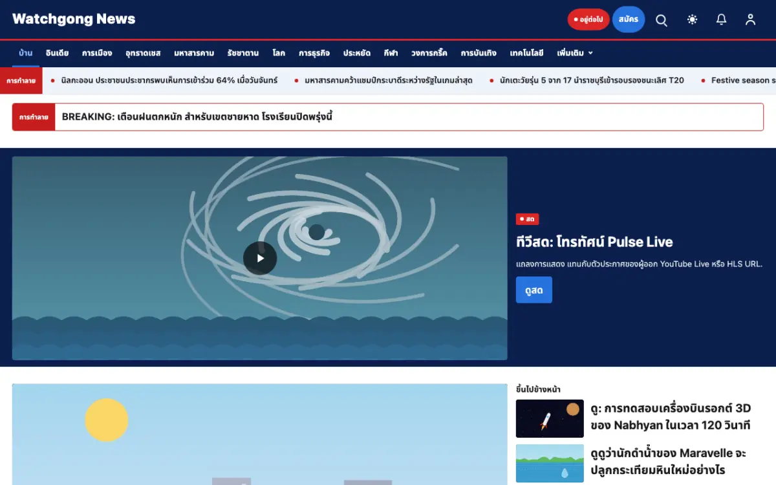Screen dimensions: 776x485
Task: Click Watchgong News logo
Action: 74,19
